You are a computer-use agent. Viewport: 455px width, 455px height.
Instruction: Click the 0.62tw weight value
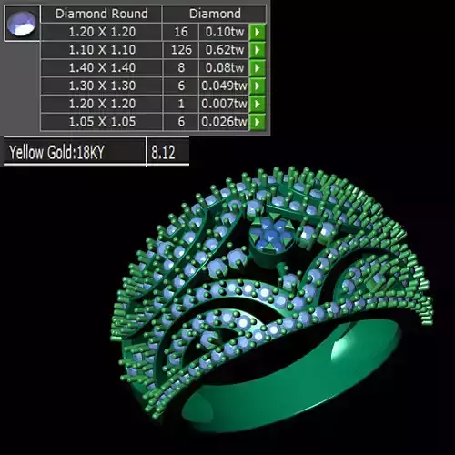tap(224, 50)
